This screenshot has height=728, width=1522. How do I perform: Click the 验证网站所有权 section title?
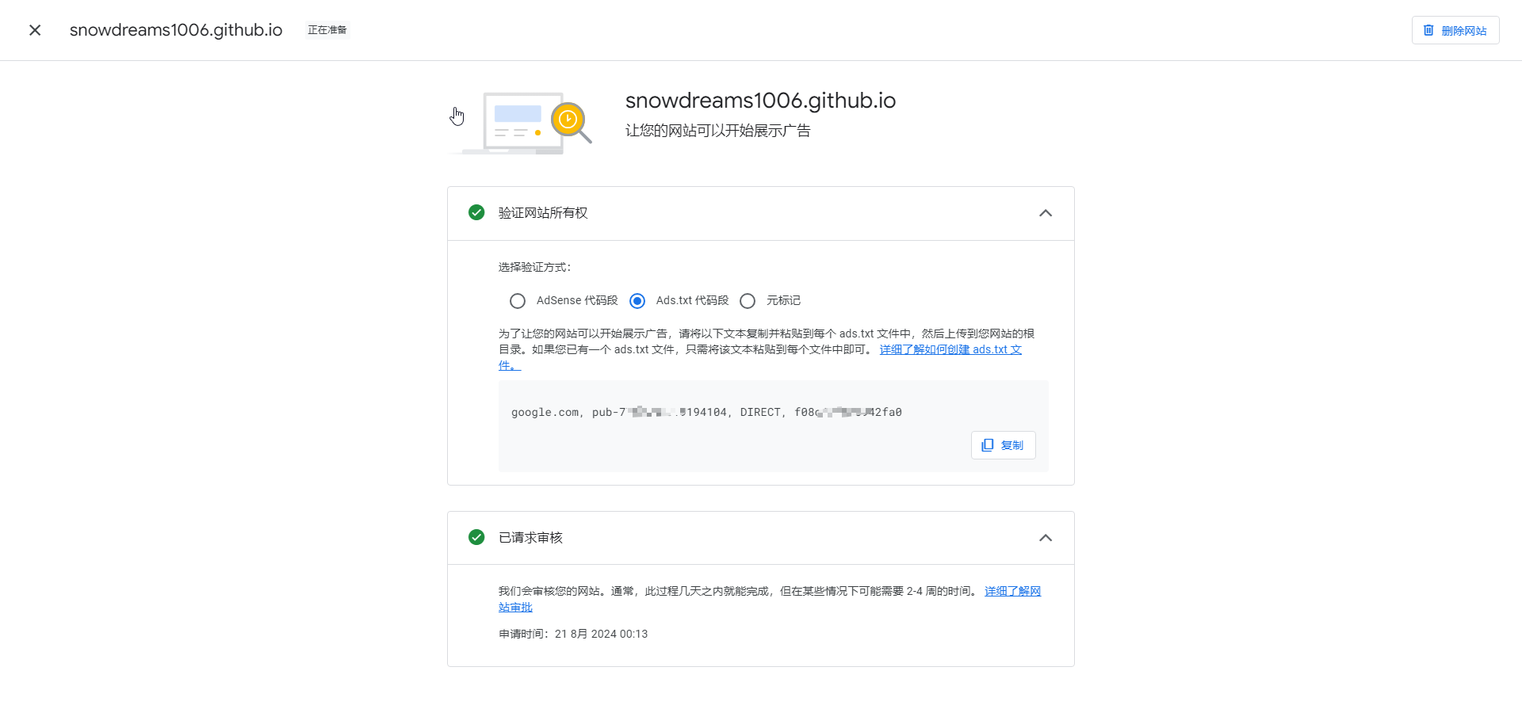coord(543,213)
